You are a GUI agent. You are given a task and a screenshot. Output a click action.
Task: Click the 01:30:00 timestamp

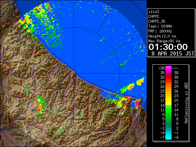point(168,47)
